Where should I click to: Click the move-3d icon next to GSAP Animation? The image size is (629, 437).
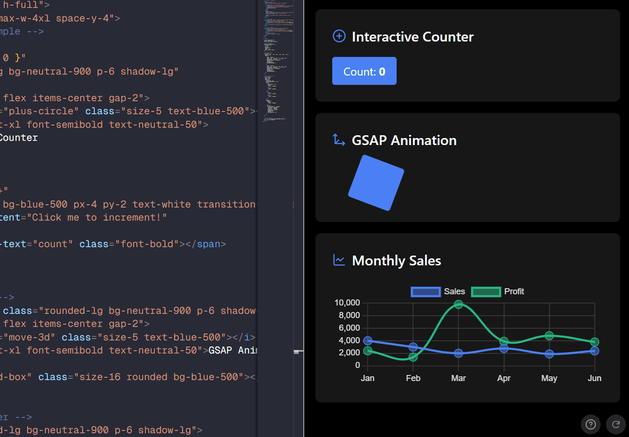339,139
